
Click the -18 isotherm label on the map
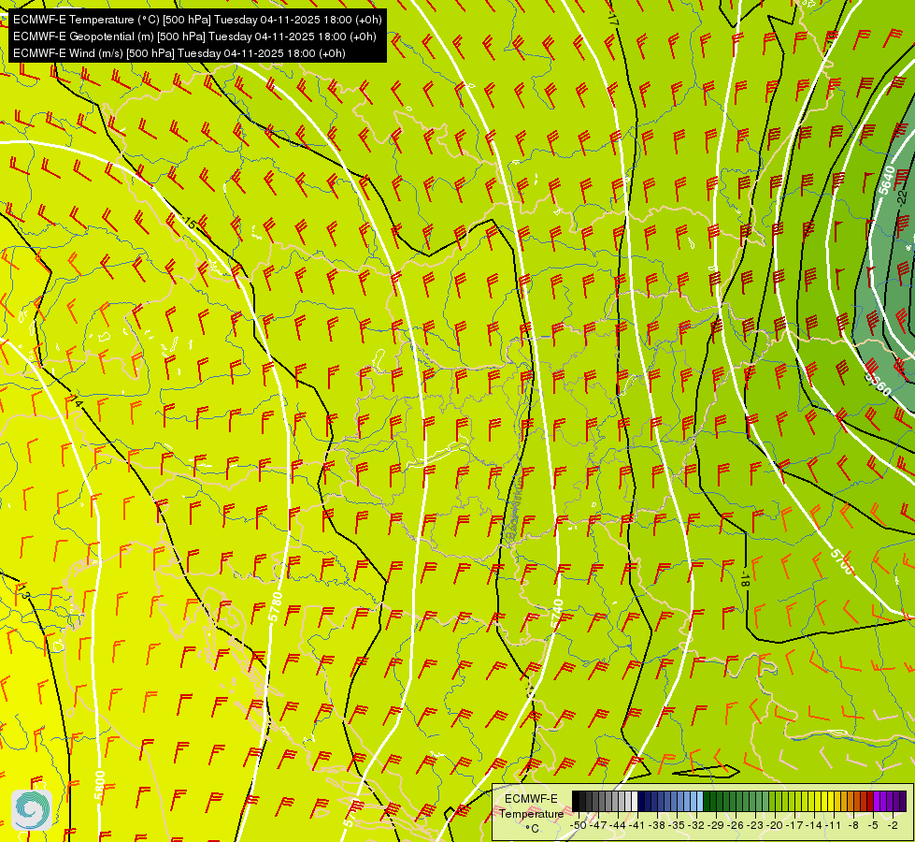745,580
